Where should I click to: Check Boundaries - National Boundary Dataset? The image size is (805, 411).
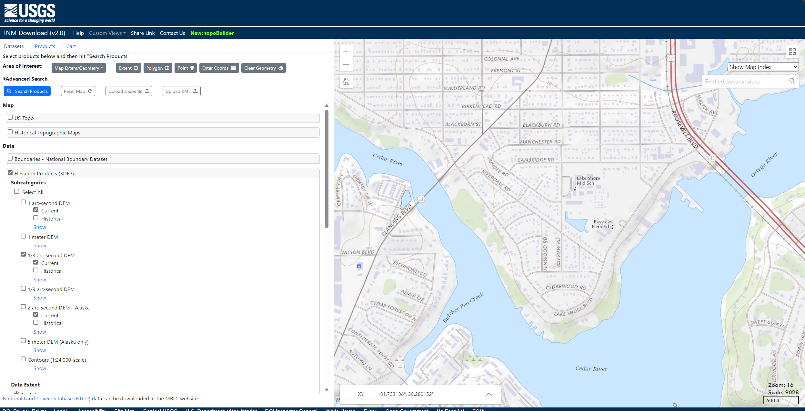tap(10, 158)
